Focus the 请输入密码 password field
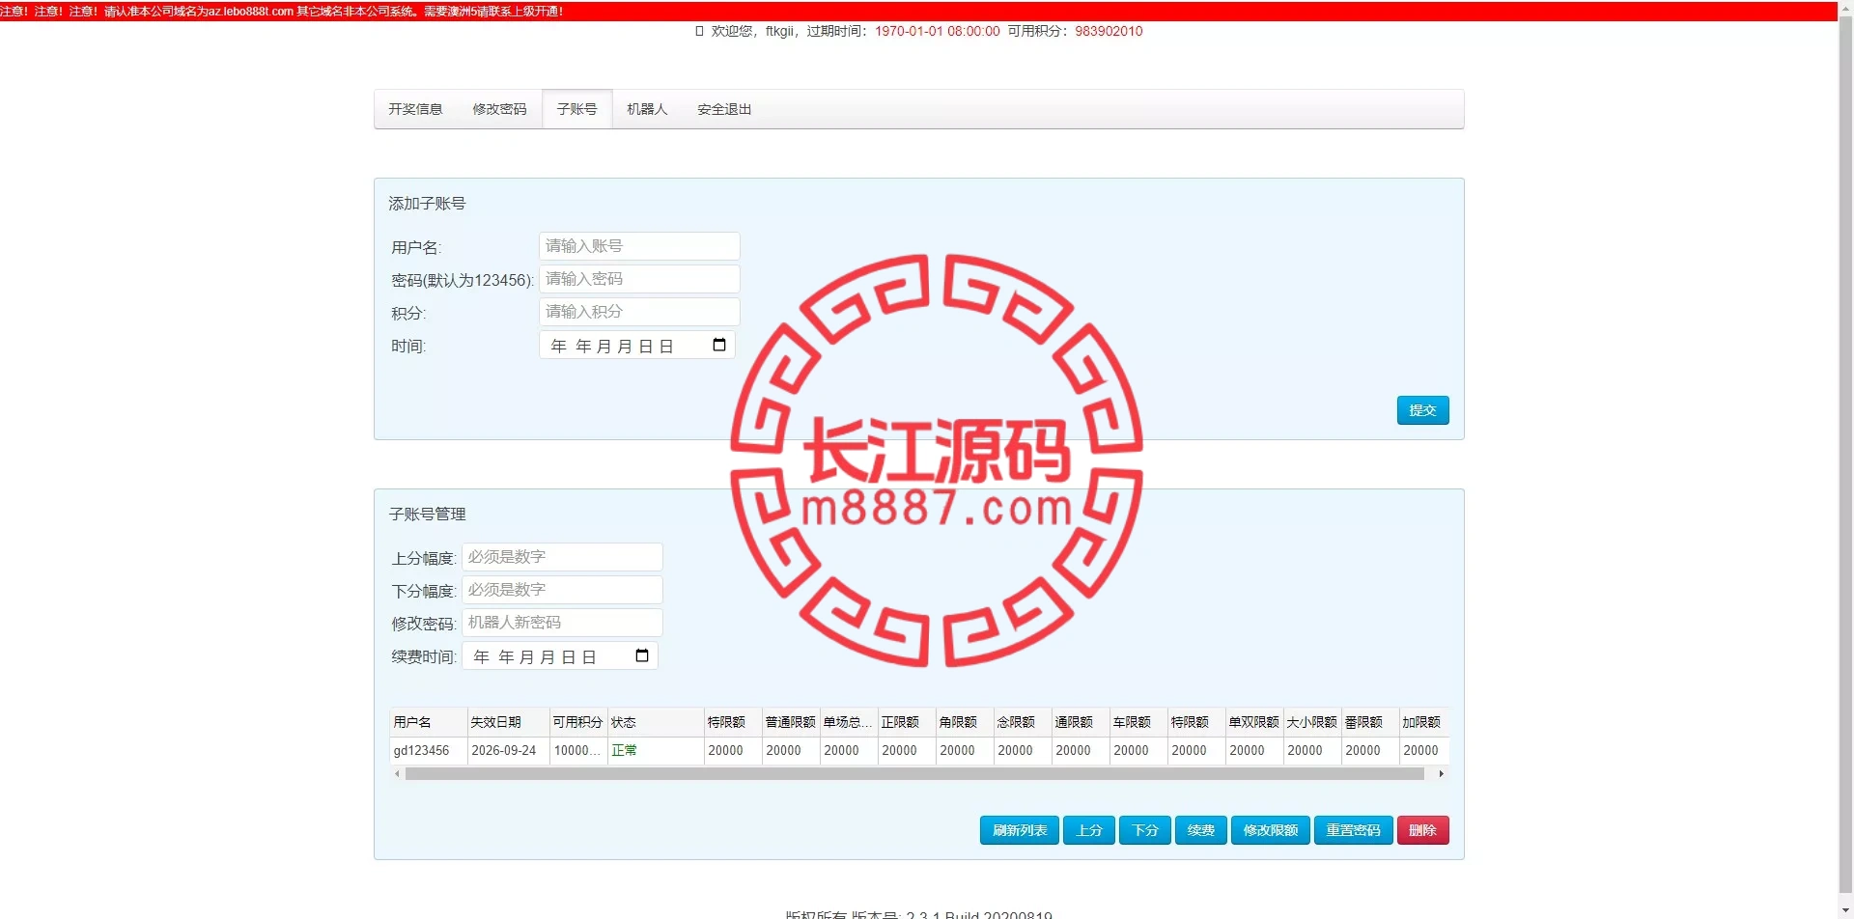 [639, 279]
